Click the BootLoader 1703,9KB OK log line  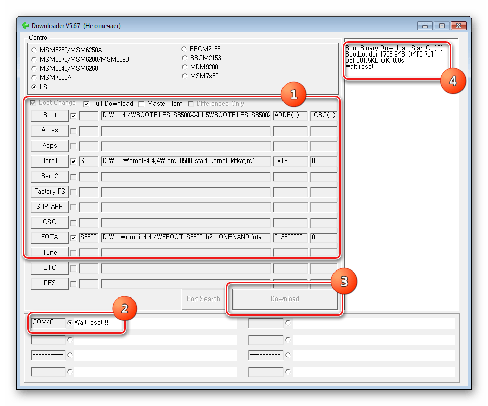(x=389, y=55)
